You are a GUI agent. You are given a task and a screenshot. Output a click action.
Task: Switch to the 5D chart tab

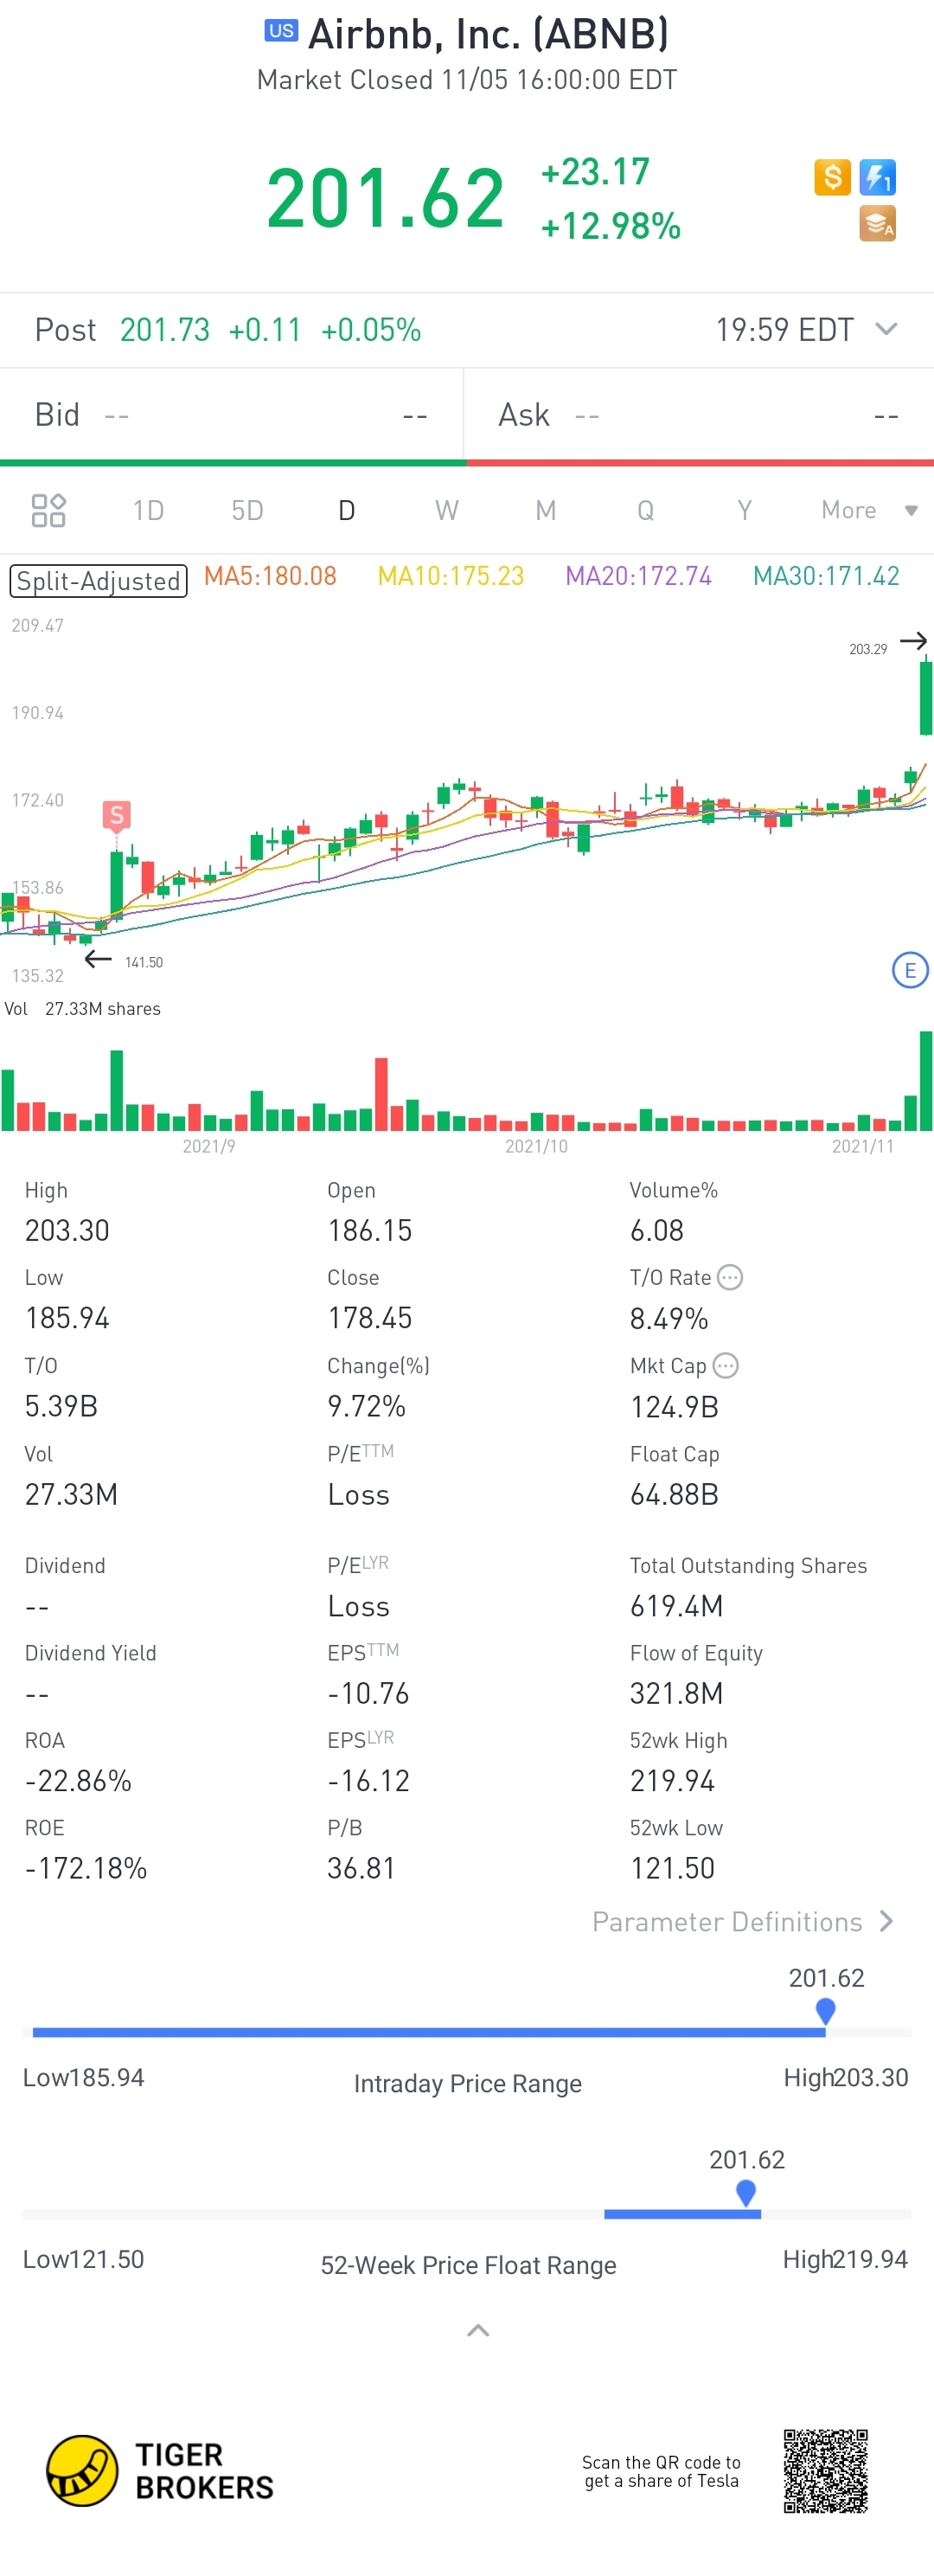pyautogui.click(x=246, y=510)
